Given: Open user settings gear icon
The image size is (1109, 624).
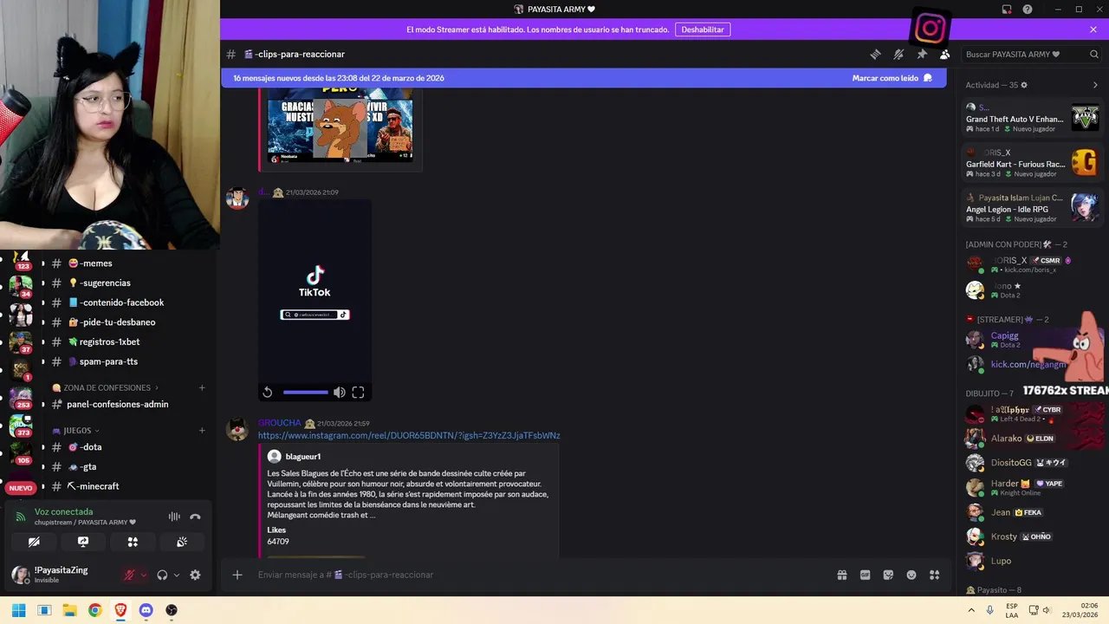Looking at the screenshot, I should pos(195,575).
